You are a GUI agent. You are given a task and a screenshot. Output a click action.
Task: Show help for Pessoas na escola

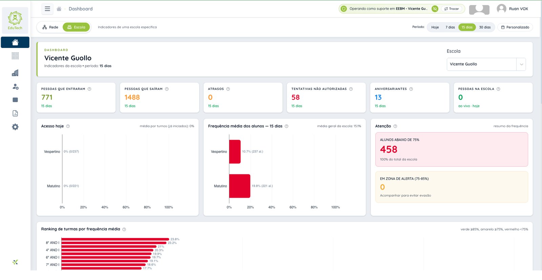click(x=498, y=89)
